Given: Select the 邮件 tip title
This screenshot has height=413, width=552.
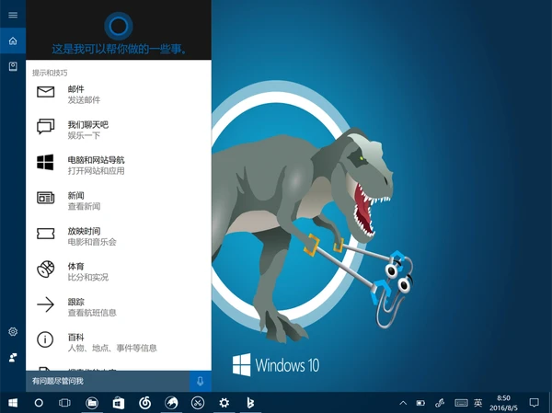Looking at the screenshot, I should pyautogui.click(x=75, y=89).
